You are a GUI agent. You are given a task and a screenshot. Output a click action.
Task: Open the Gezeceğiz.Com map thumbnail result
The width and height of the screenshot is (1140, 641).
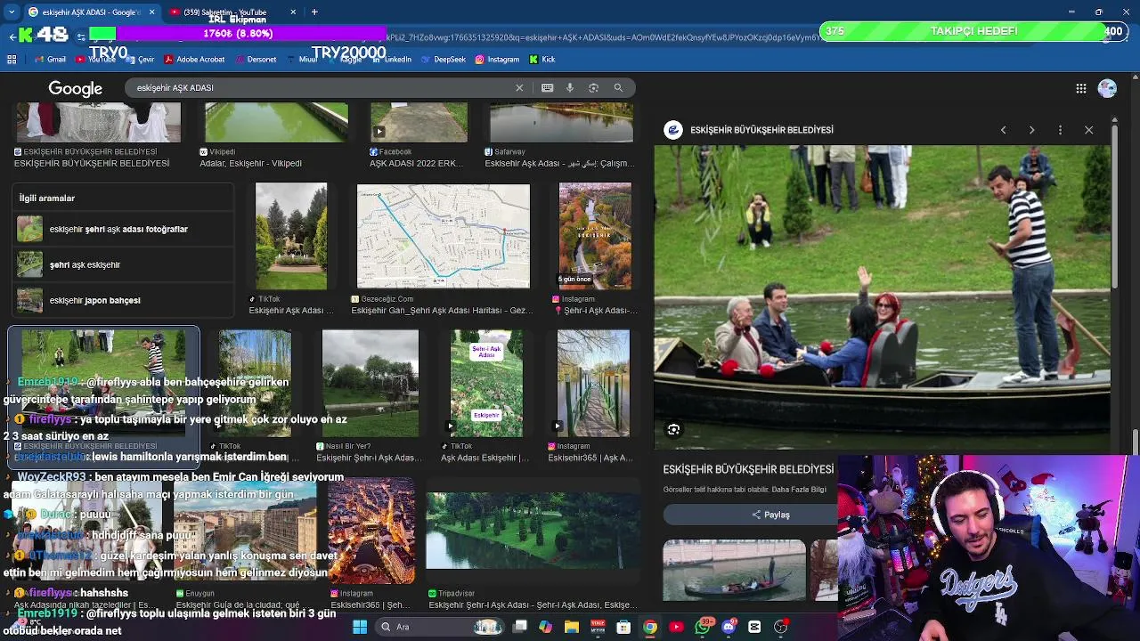click(443, 236)
